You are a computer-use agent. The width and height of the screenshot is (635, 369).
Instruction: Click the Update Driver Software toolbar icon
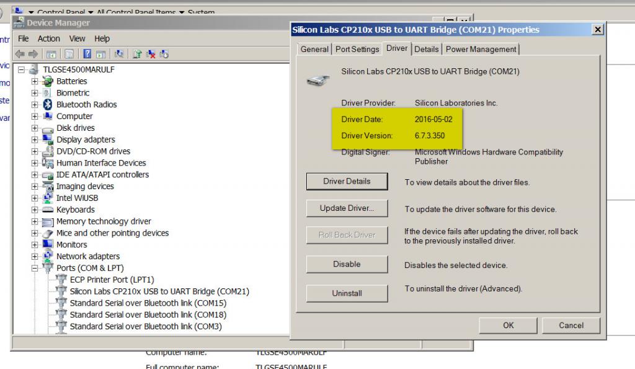point(137,54)
